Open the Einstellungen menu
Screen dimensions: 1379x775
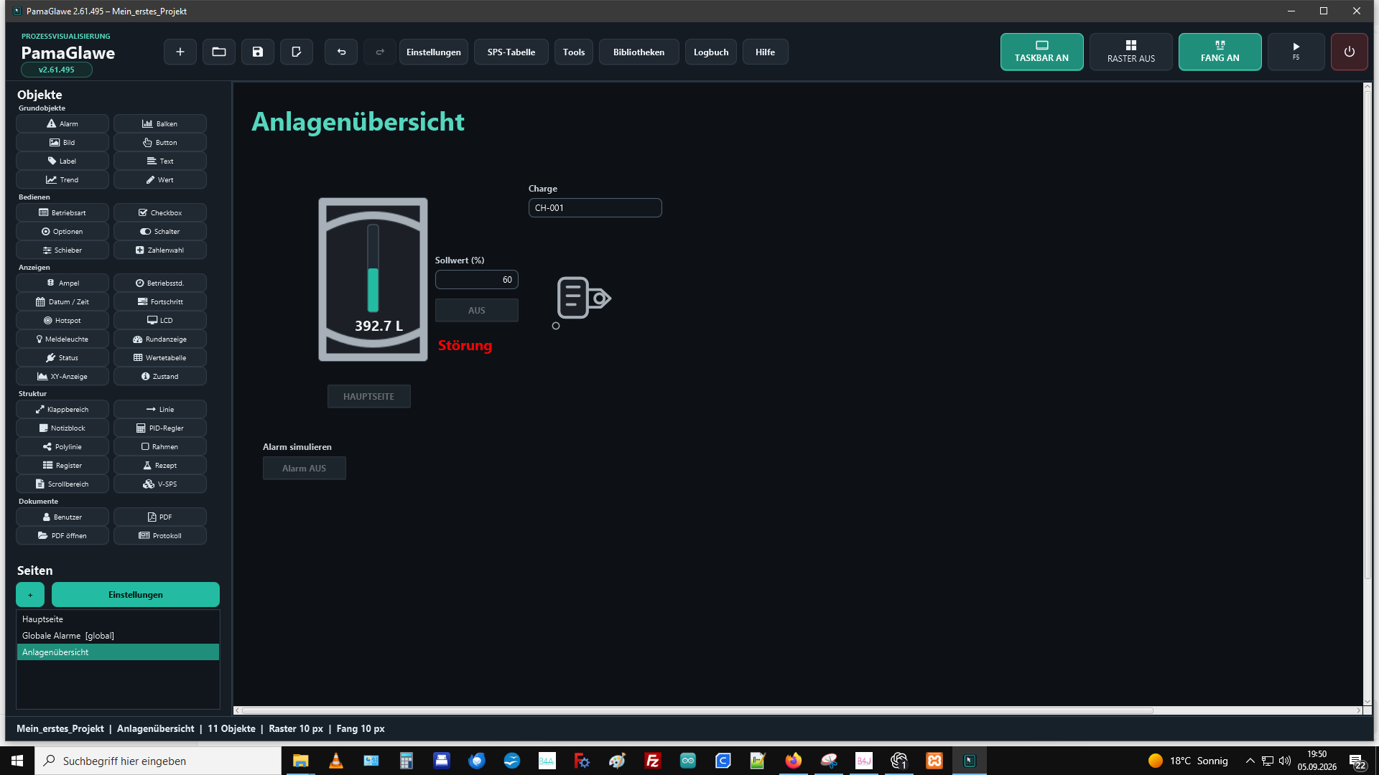[434, 52]
